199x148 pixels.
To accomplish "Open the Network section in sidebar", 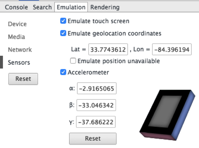I will tap(20, 50).
